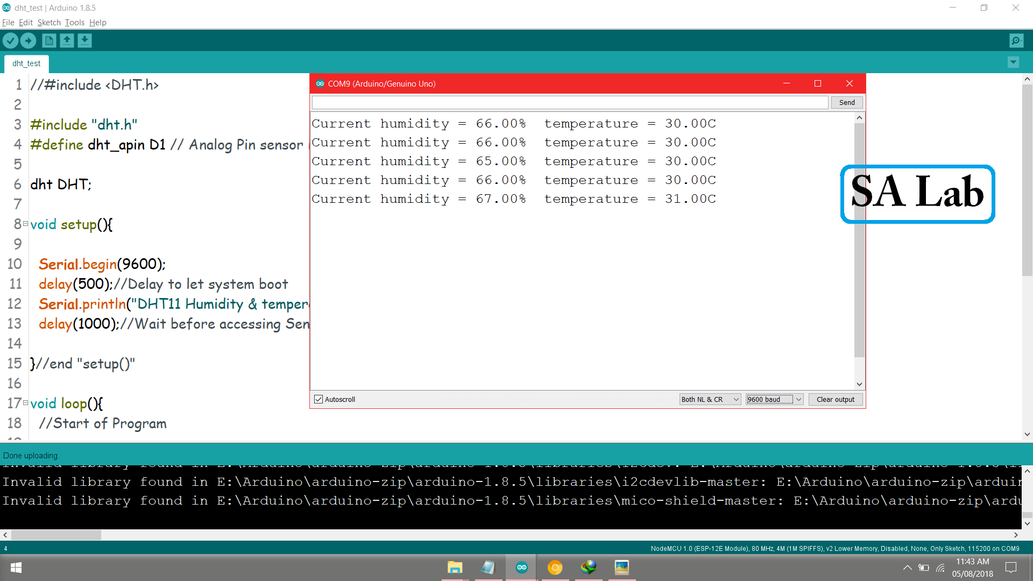The height and width of the screenshot is (581, 1033).
Task: Click the Upload arrow icon
Action: click(28, 40)
